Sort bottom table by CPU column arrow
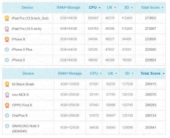This screenshot has width=170, height=138. [100, 74]
